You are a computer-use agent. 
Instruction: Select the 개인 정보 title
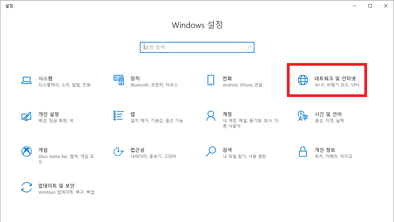[x=325, y=150]
